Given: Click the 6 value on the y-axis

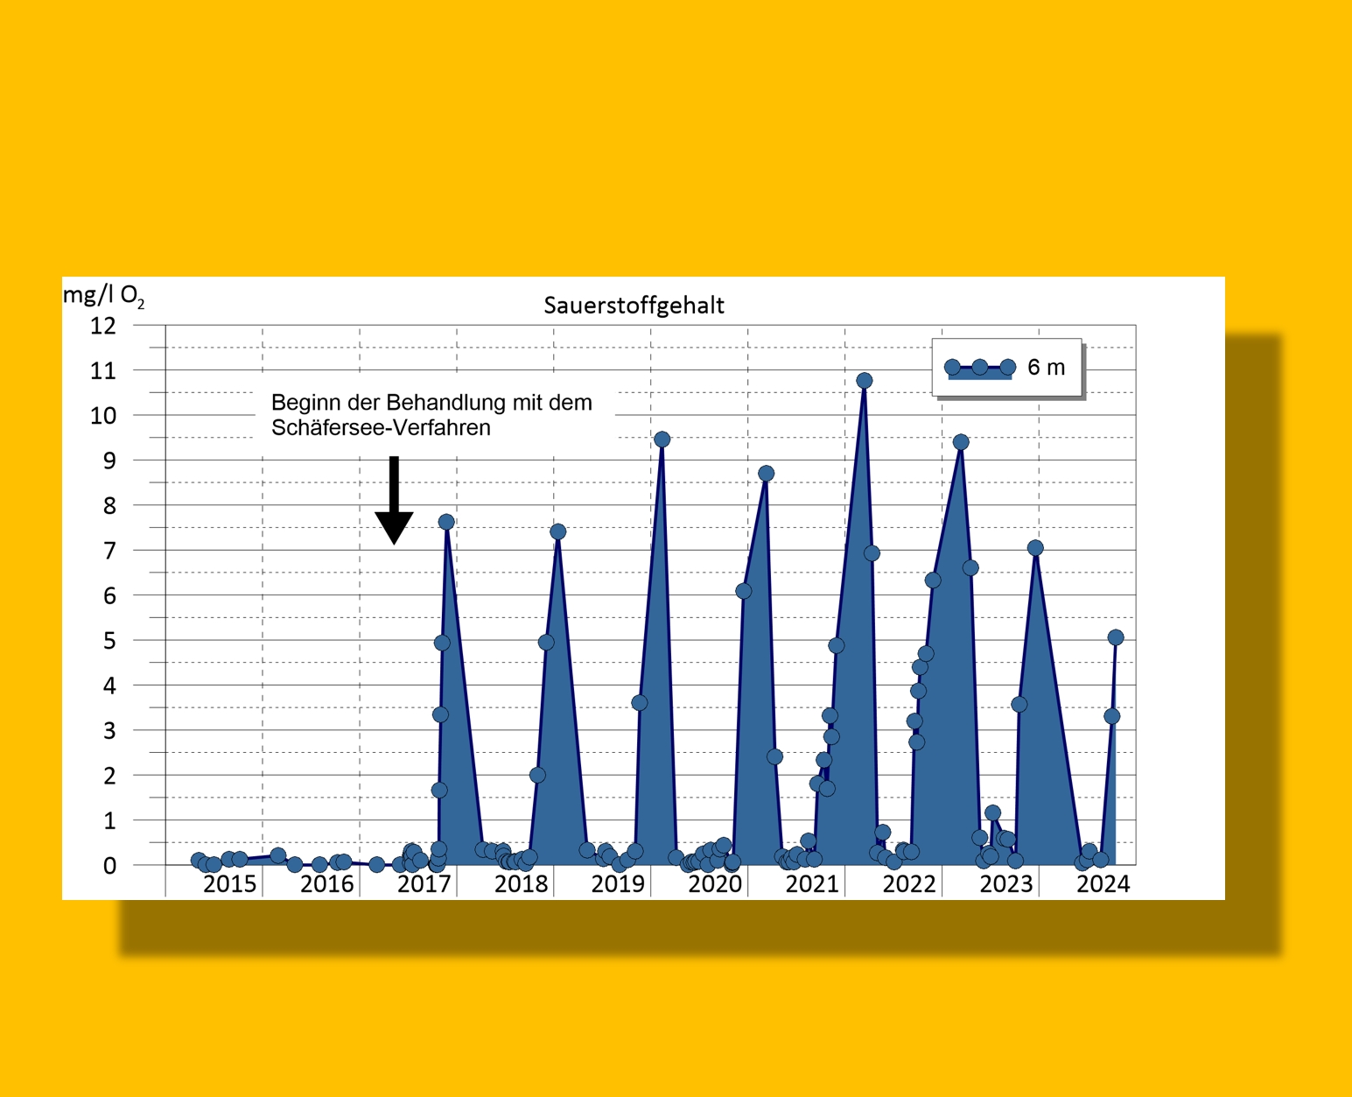Looking at the screenshot, I should point(109,596).
